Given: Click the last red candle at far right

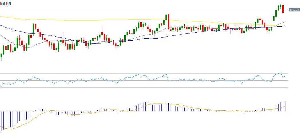Looking at the screenshot, I should pos(283,9).
